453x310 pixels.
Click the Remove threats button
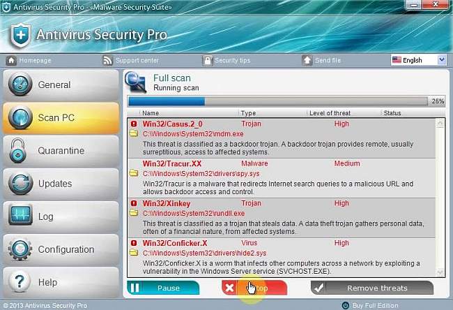[x=372, y=288]
